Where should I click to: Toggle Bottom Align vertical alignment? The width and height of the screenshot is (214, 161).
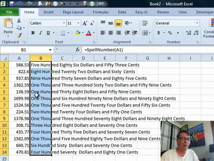pos(118,23)
